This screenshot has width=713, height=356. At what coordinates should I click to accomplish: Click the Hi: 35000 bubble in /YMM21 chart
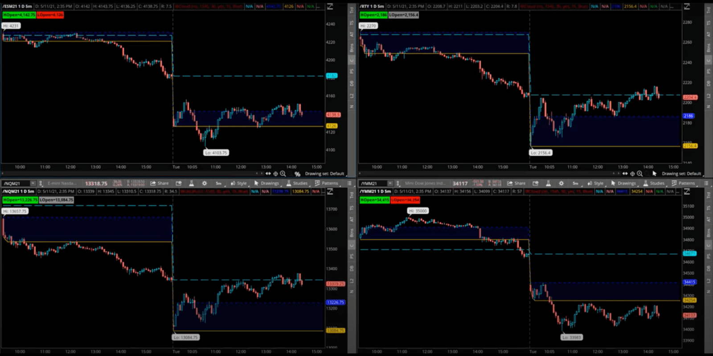point(418,211)
